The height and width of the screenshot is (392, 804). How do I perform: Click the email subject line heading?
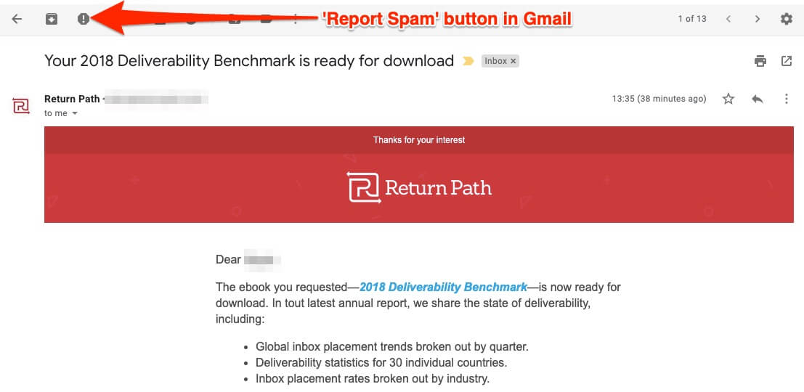coord(249,61)
